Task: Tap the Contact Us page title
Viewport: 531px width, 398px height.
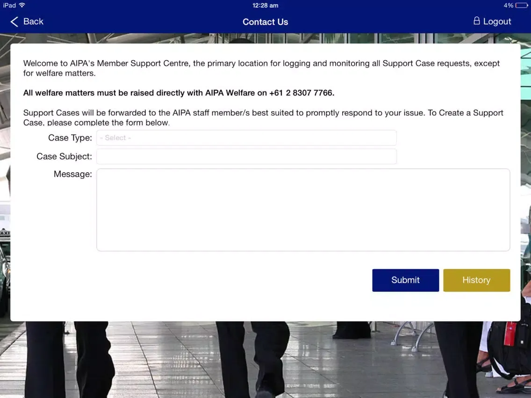Action: coord(265,22)
